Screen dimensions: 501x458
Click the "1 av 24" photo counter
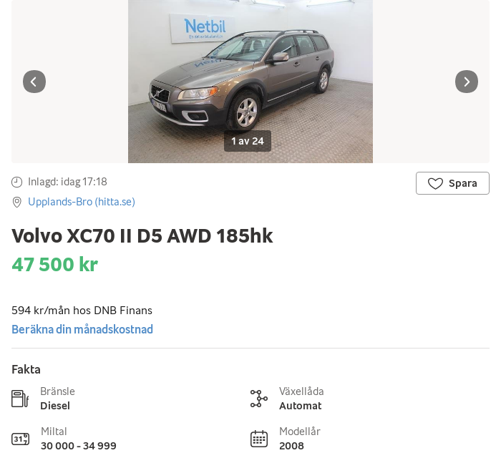(x=248, y=141)
